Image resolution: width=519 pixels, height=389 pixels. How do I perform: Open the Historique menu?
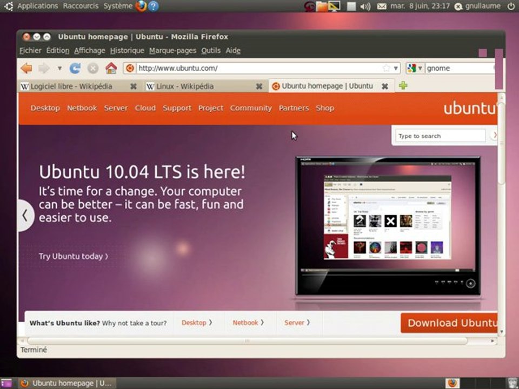127,51
